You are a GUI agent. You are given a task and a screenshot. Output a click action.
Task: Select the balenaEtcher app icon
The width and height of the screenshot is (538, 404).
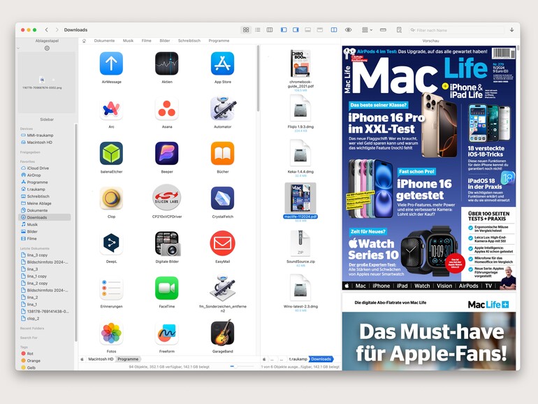click(111, 154)
